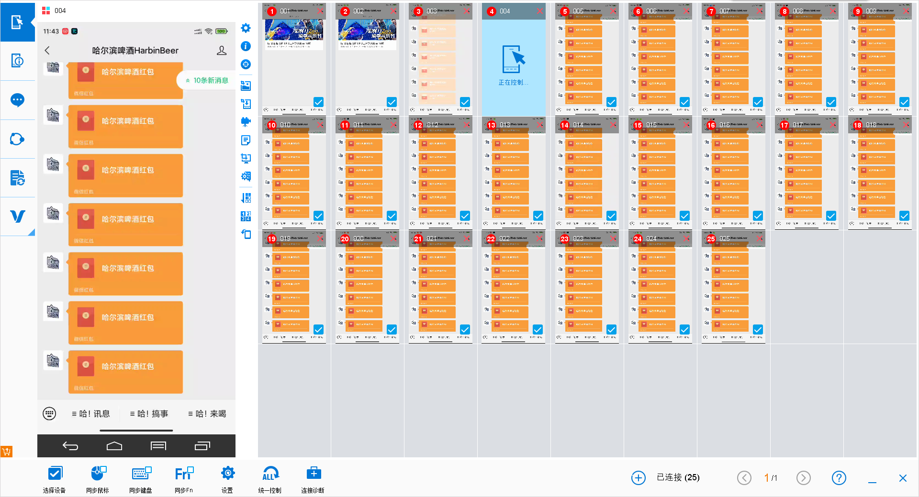
Task: Toggle 同步Fn sync
Action: 184,479
